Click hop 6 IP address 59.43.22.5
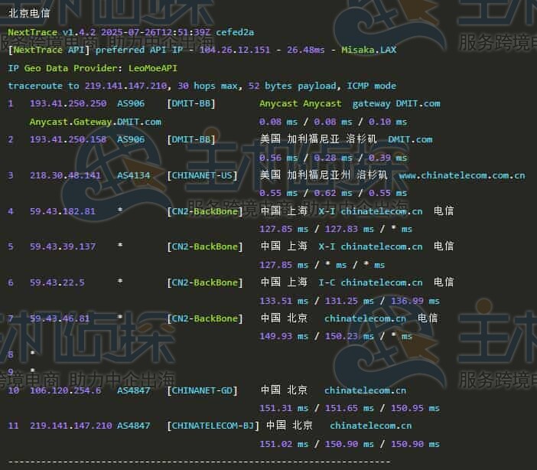The height and width of the screenshot is (470, 537). (57, 282)
